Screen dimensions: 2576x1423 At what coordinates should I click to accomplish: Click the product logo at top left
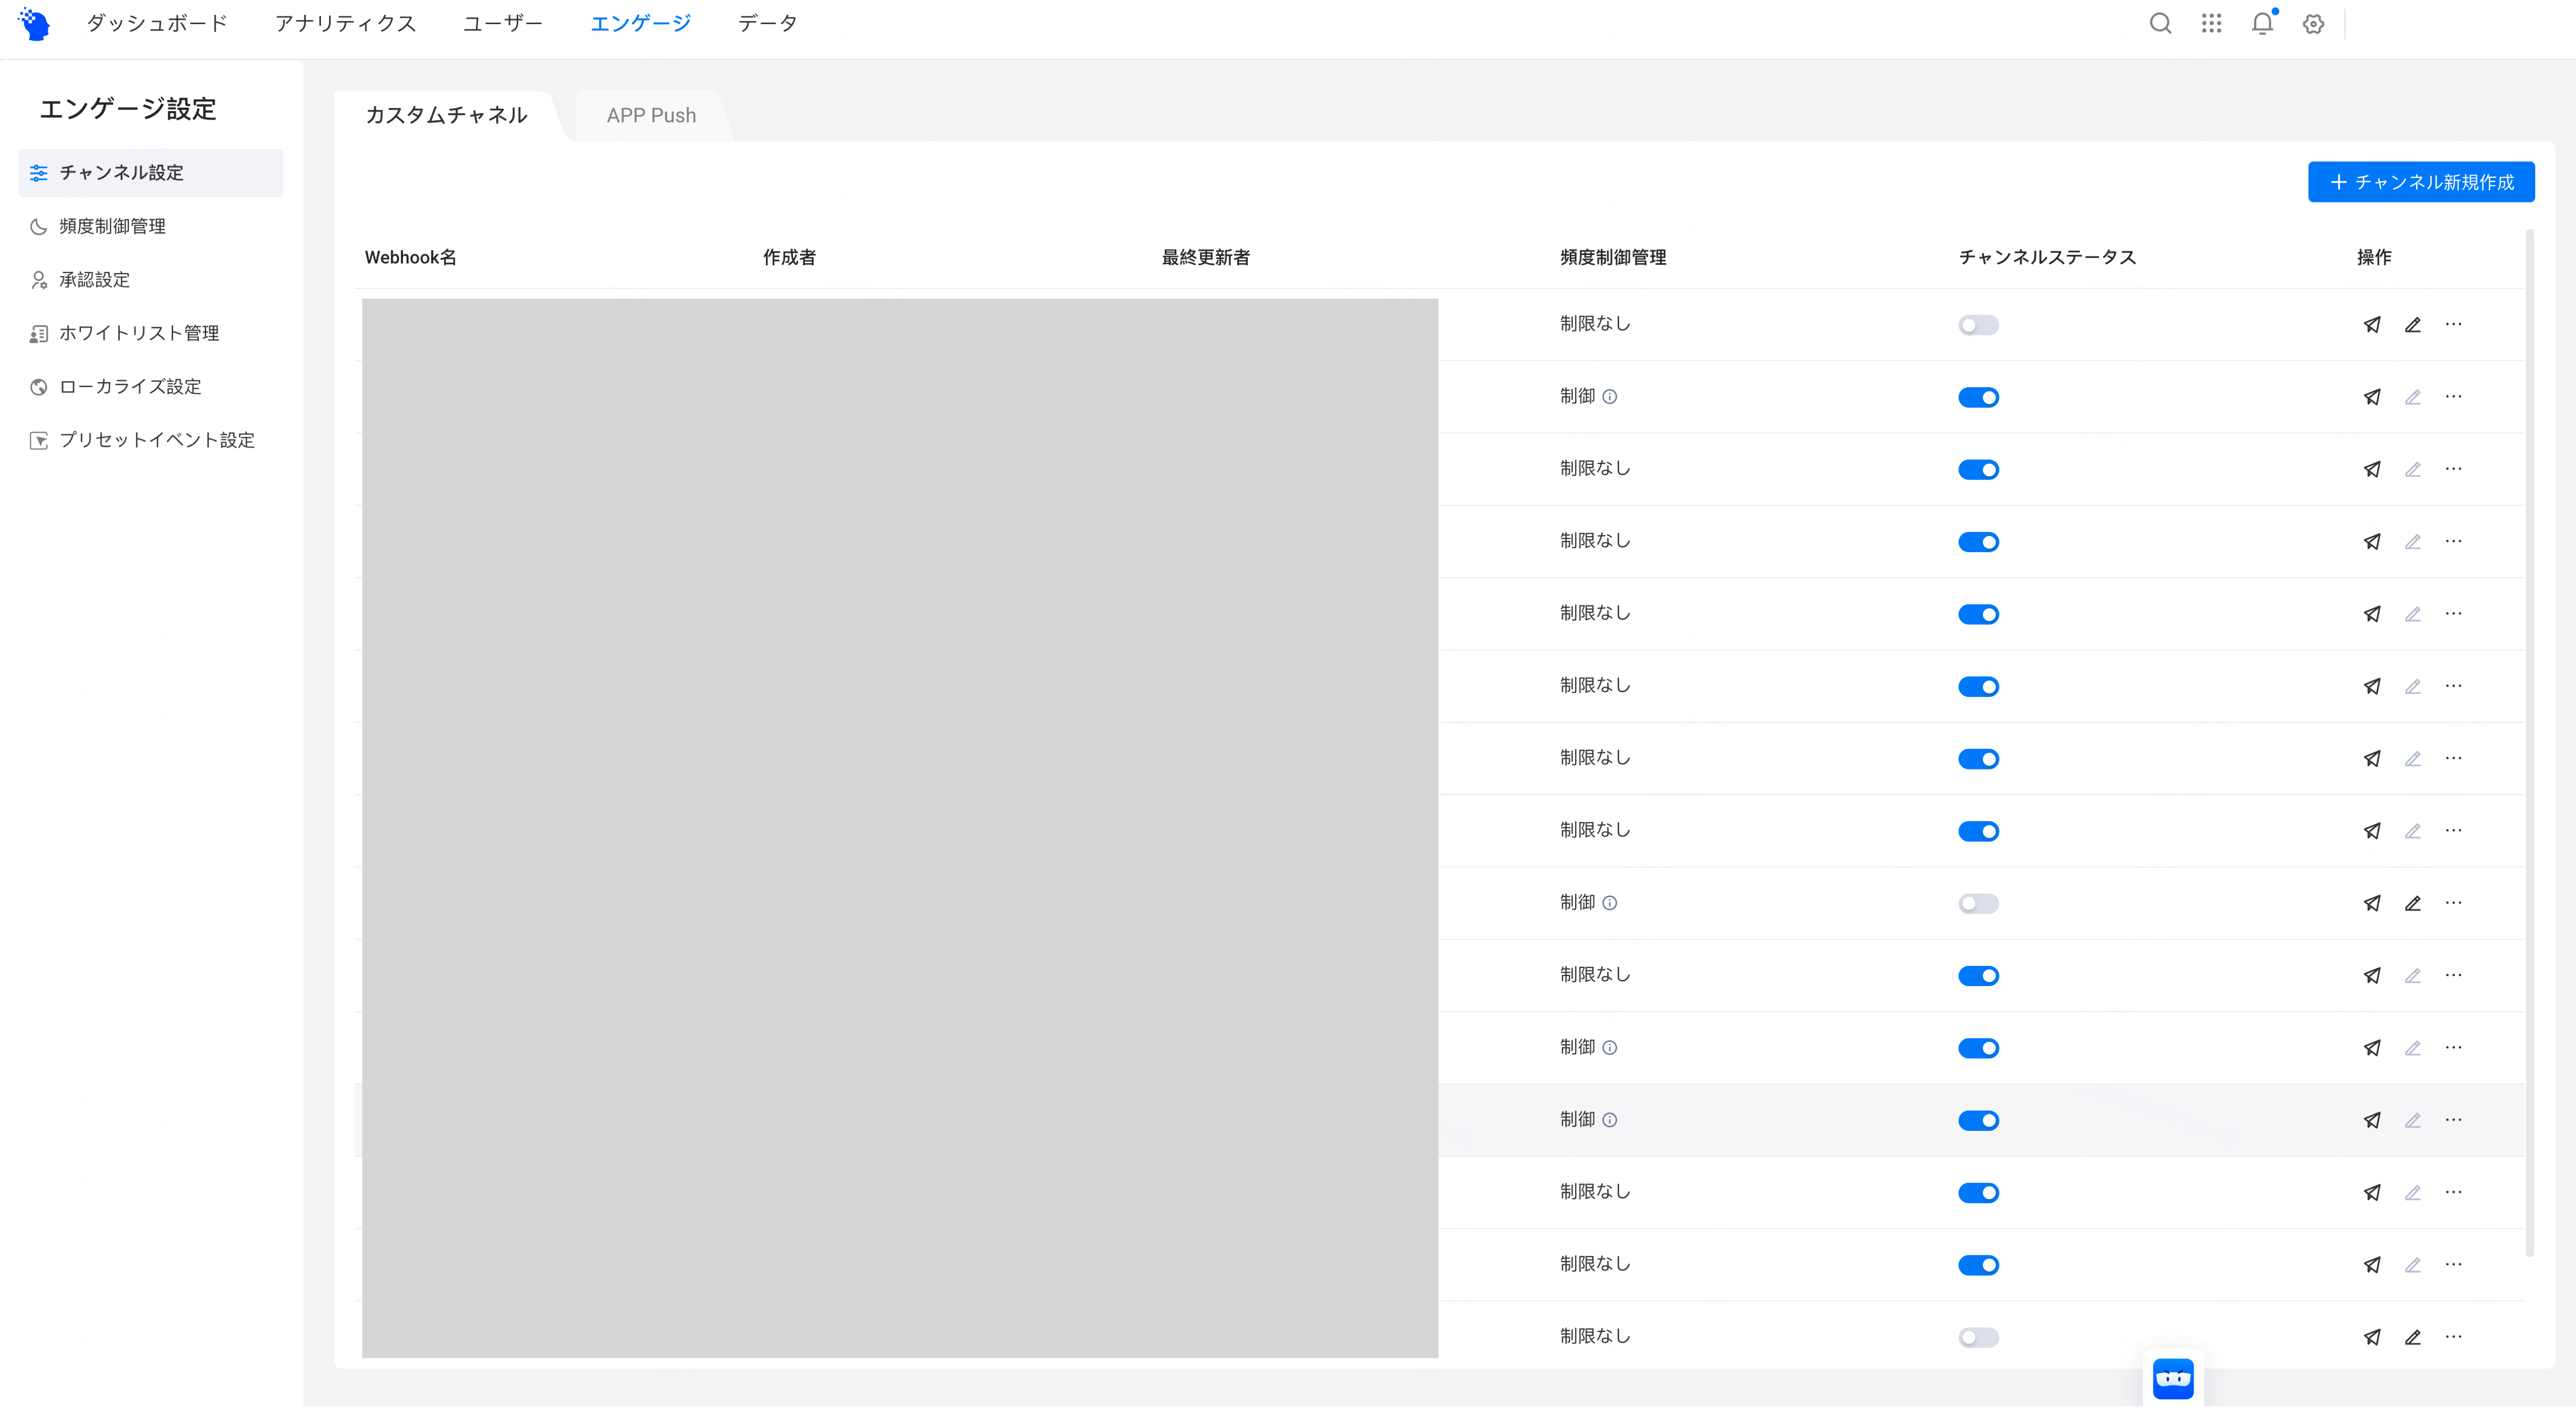[x=35, y=24]
